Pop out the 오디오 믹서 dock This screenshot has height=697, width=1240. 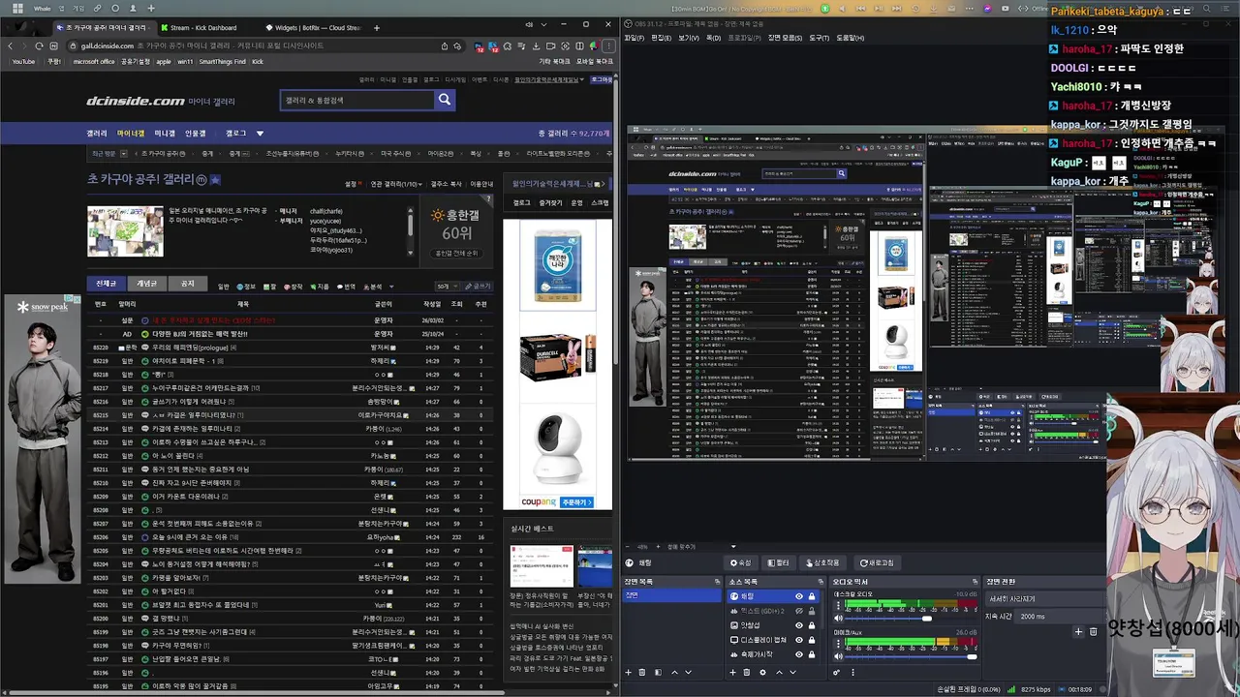(975, 581)
